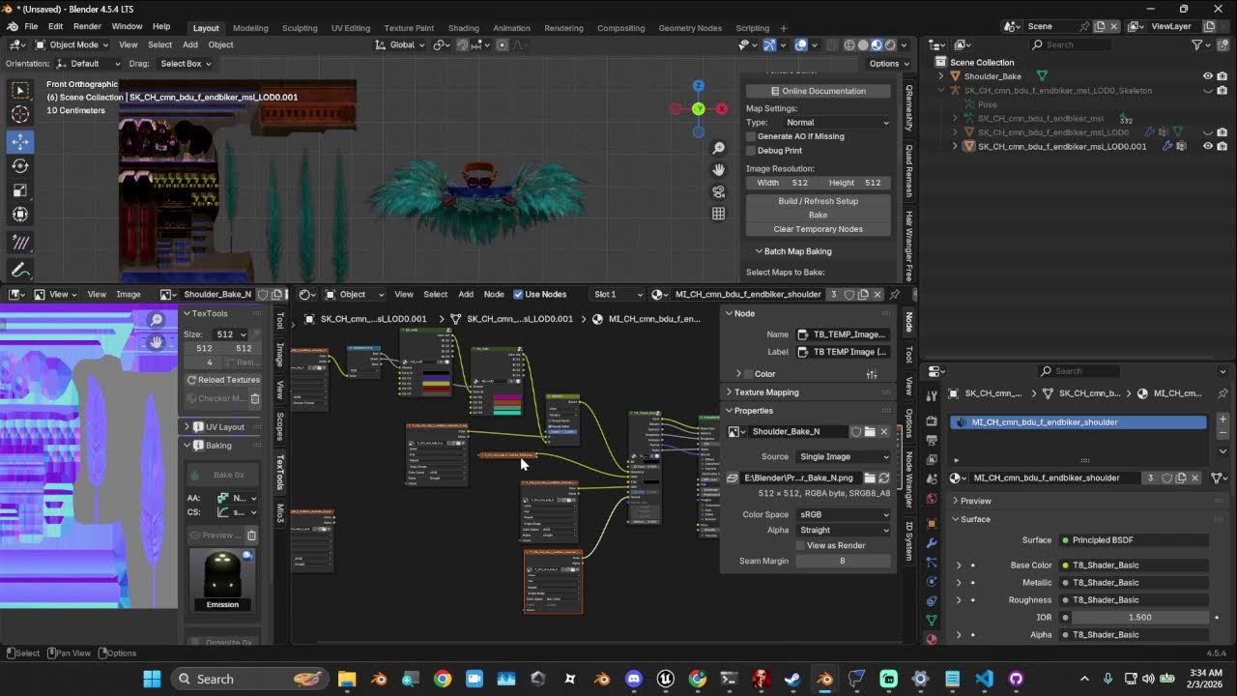This screenshot has height=696, width=1237.
Task: Click the image editor pan hand icon
Action: (157, 342)
